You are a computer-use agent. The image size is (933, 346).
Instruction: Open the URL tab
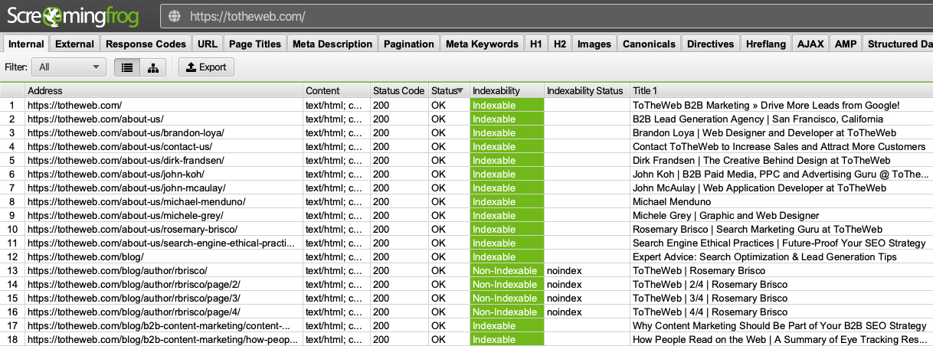tap(207, 44)
